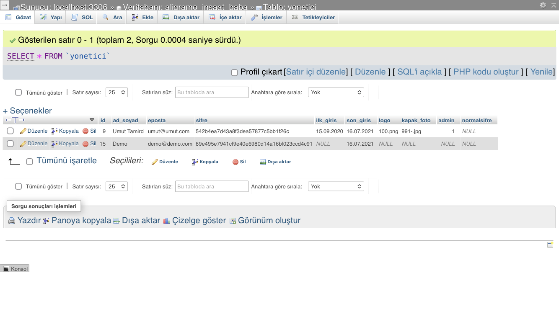Image resolution: width=559 pixels, height=314 pixels.
Task: Click the chart icon for Çizelge göster
Action: coord(167,221)
